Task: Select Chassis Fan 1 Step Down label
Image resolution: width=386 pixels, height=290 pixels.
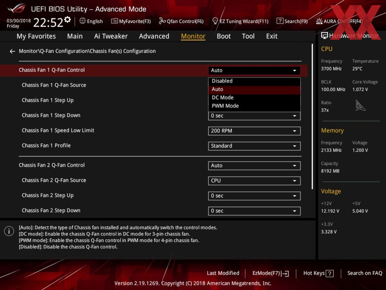Action: coord(51,115)
